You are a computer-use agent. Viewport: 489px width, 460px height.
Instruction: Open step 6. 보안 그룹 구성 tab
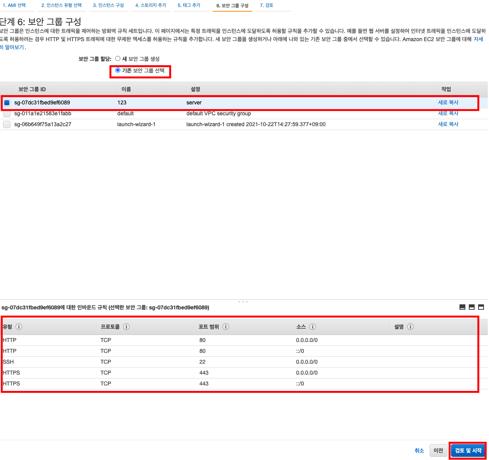pyautogui.click(x=232, y=6)
